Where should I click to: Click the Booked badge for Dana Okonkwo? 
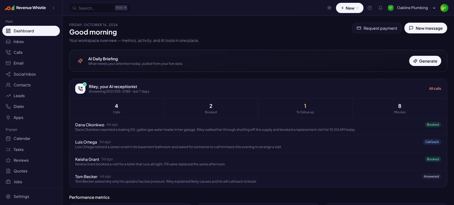433,125
